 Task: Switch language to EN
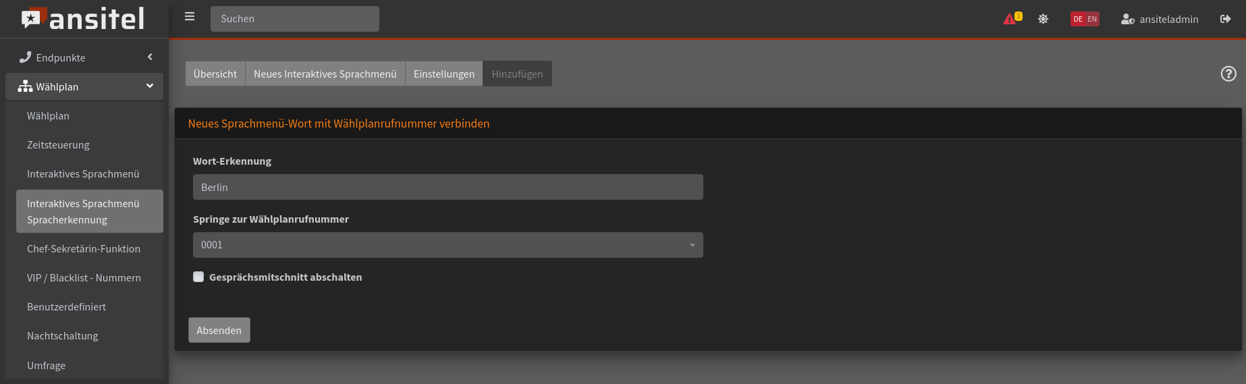(1092, 19)
